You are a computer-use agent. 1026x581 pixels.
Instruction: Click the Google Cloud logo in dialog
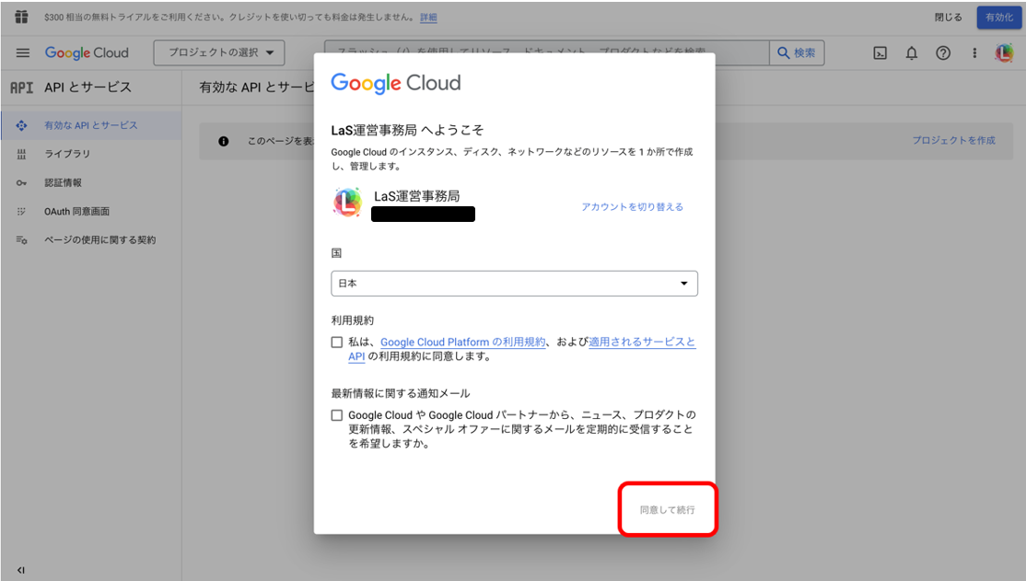396,83
